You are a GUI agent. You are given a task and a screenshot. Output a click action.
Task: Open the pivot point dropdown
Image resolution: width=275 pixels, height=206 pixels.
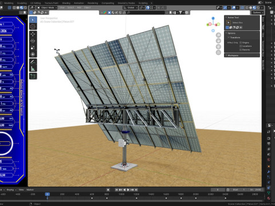[142, 7]
